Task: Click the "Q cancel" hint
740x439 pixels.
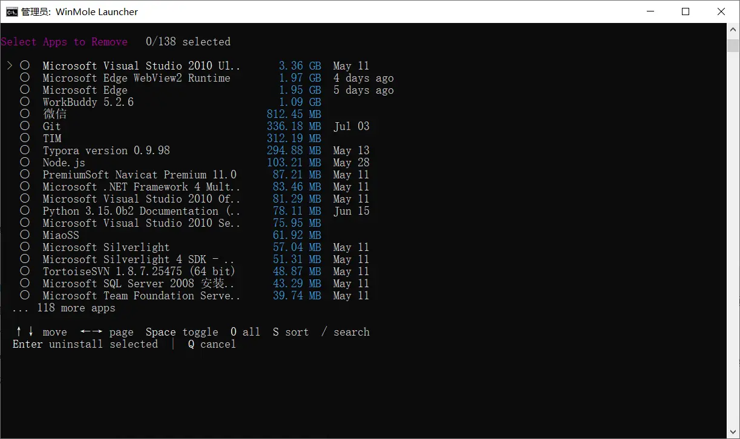Action: click(212, 344)
